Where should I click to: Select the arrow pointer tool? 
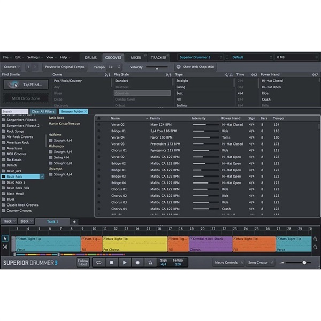coord(5,239)
